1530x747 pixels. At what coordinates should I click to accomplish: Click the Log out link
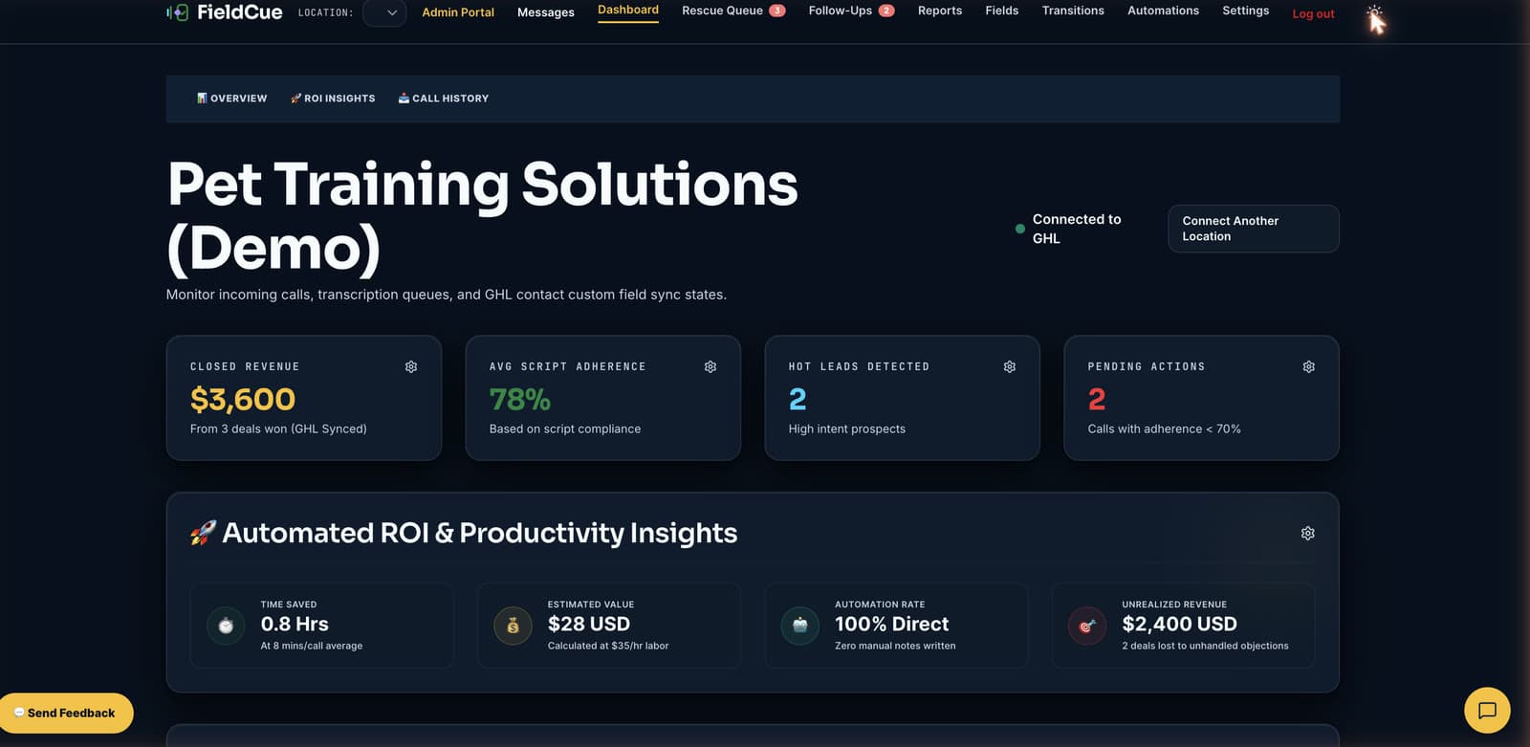[1313, 13]
